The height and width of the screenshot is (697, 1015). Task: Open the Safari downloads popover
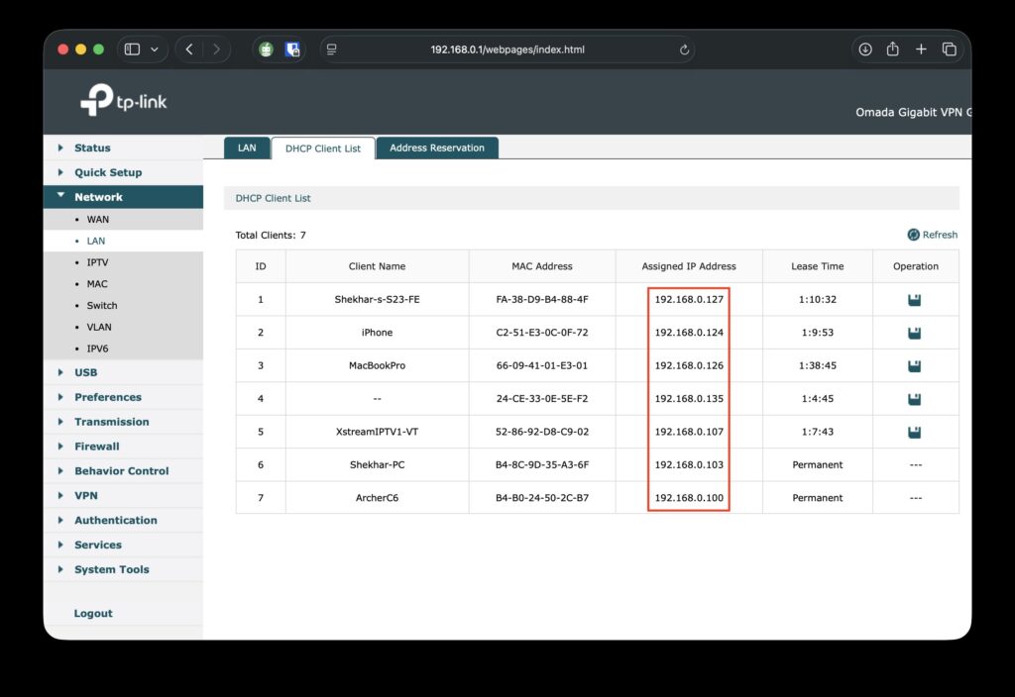[865, 50]
